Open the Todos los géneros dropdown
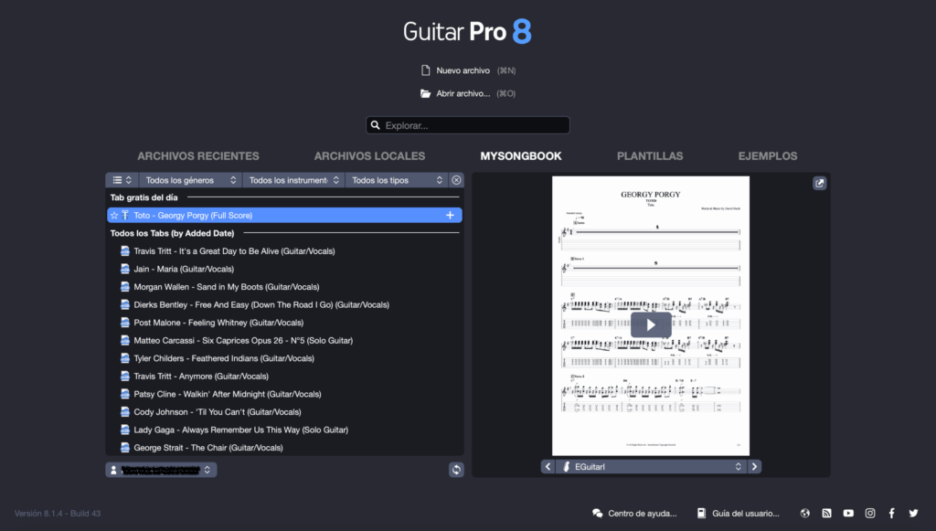Image resolution: width=936 pixels, height=531 pixels. click(190, 180)
